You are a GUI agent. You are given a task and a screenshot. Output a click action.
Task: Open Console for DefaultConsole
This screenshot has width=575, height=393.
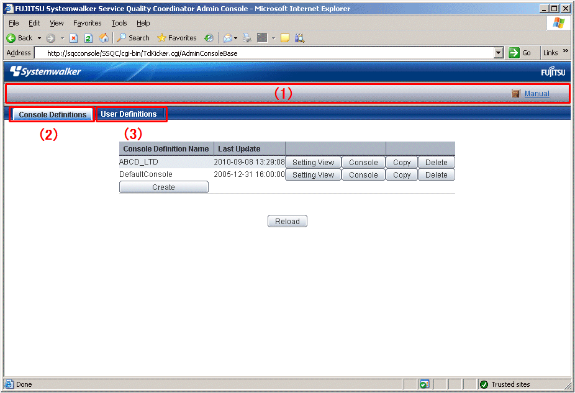coord(363,175)
